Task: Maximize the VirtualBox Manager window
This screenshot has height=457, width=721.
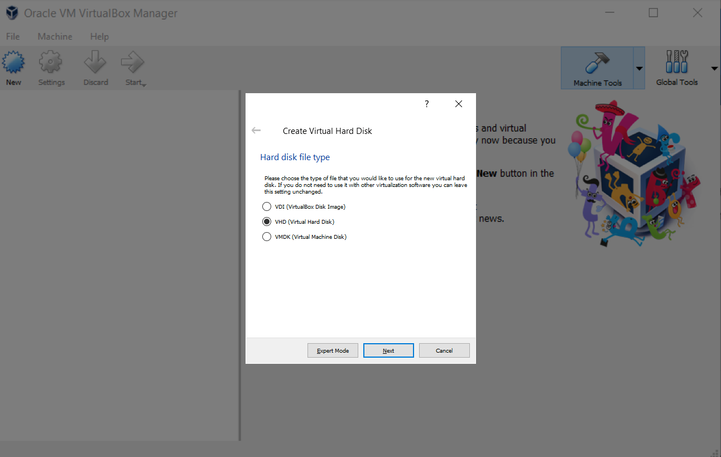Action: [653, 13]
